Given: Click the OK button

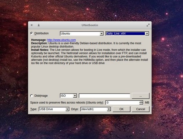Looking at the screenshot, I should point(121,109).
